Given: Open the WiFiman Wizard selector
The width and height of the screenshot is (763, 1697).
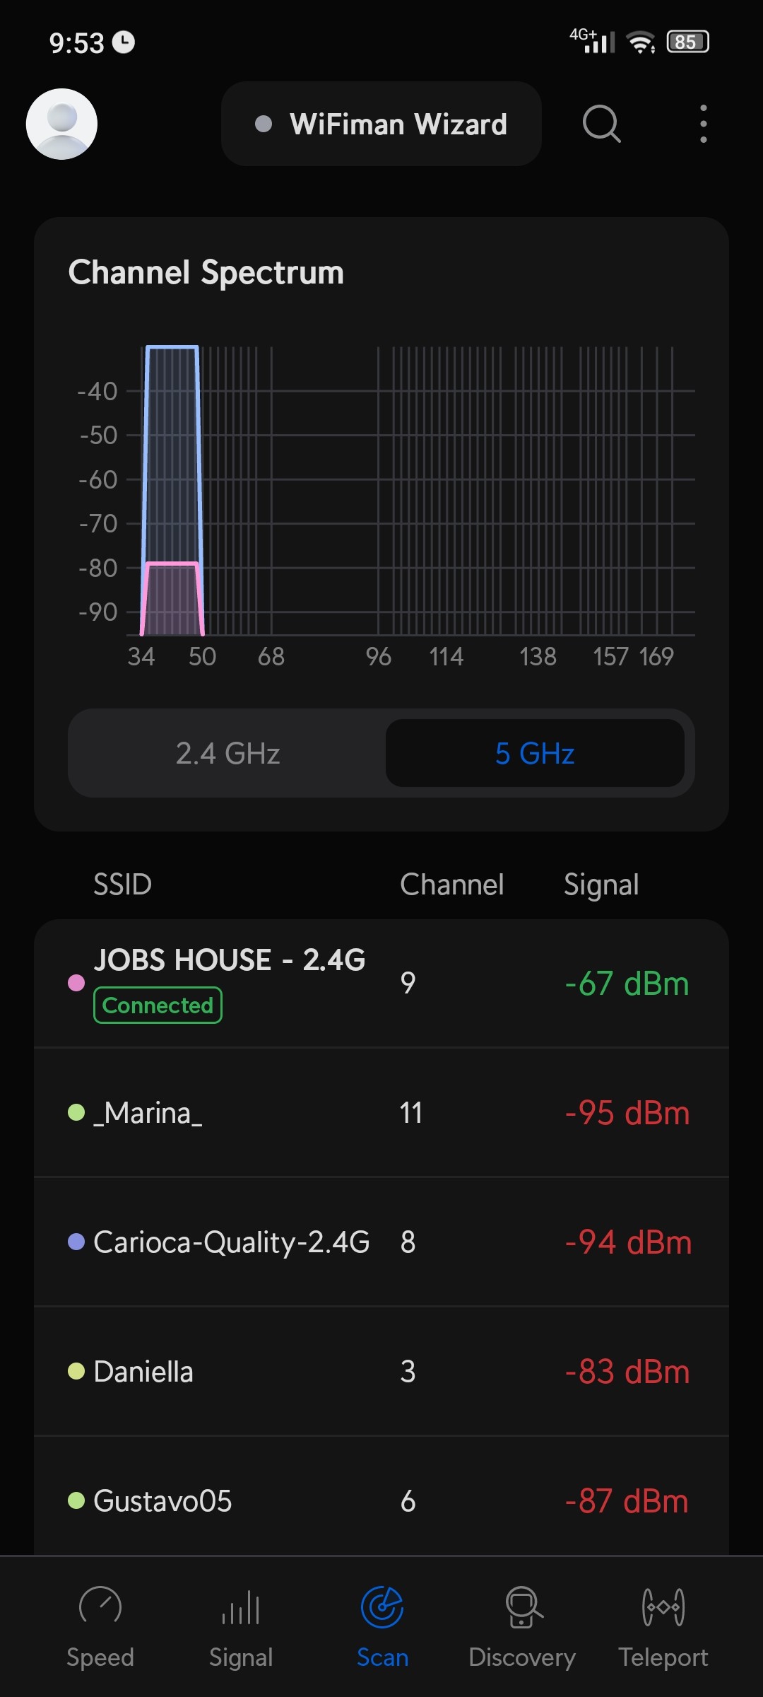Looking at the screenshot, I should [x=381, y=124].
